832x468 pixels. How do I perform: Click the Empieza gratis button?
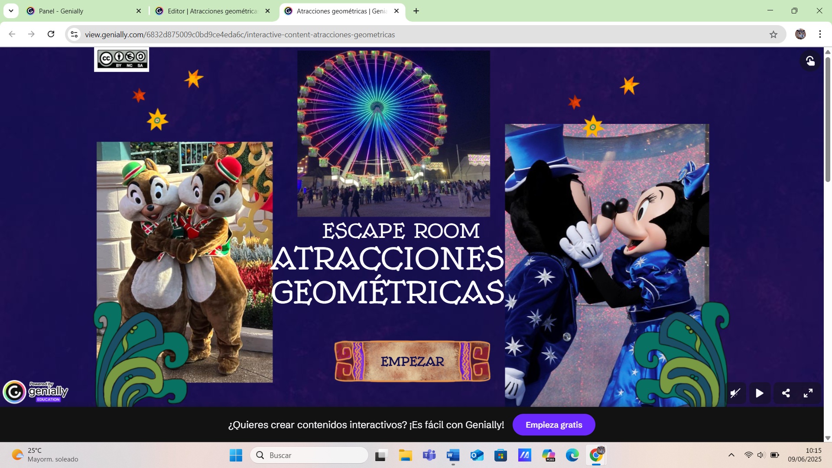pyautogui.click(x=554, y=425)
